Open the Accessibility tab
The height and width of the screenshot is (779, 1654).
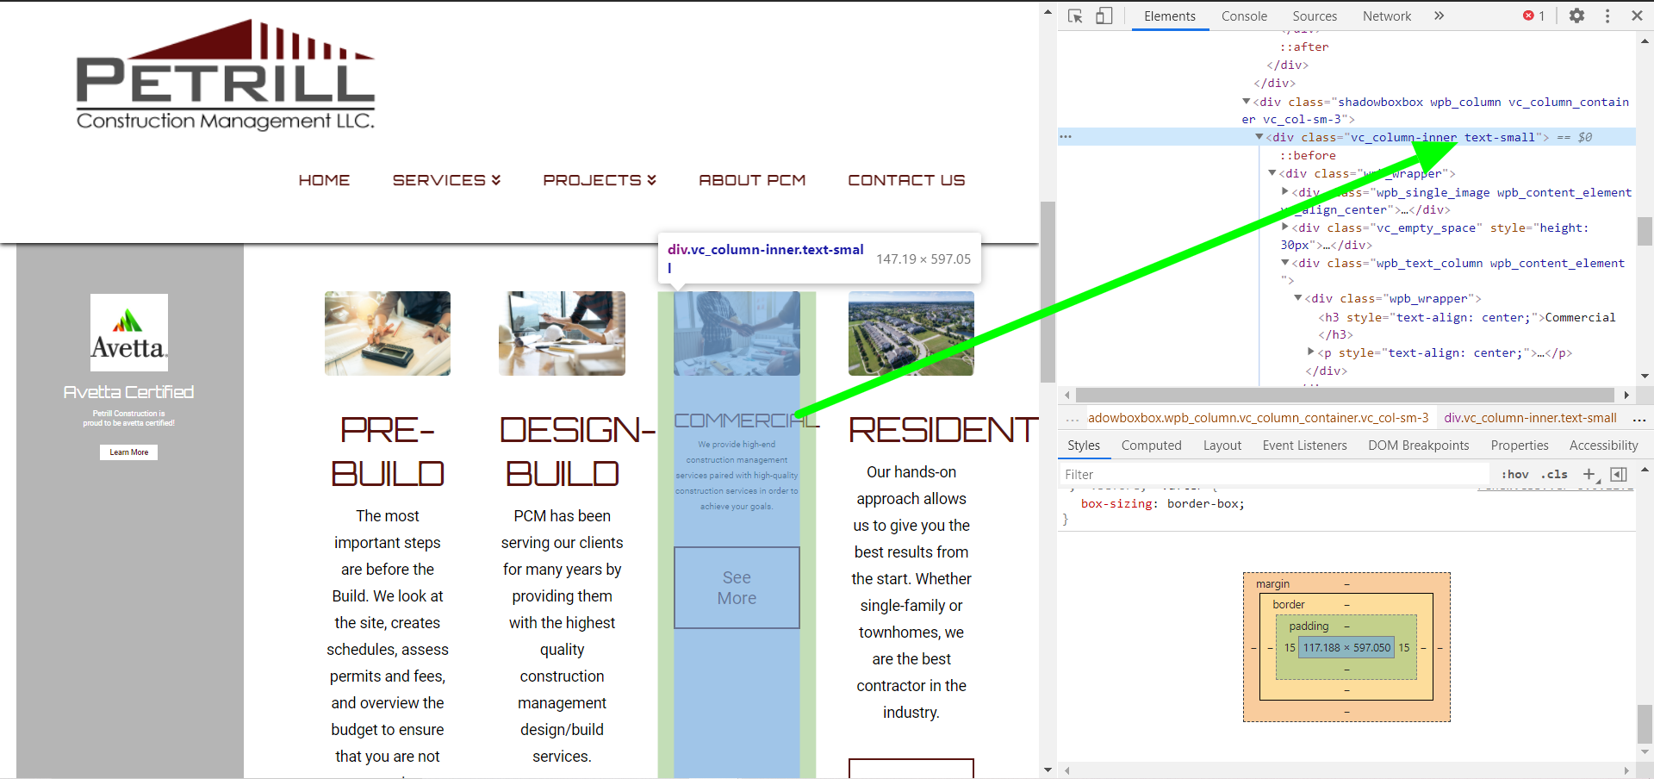[1604, 446]
